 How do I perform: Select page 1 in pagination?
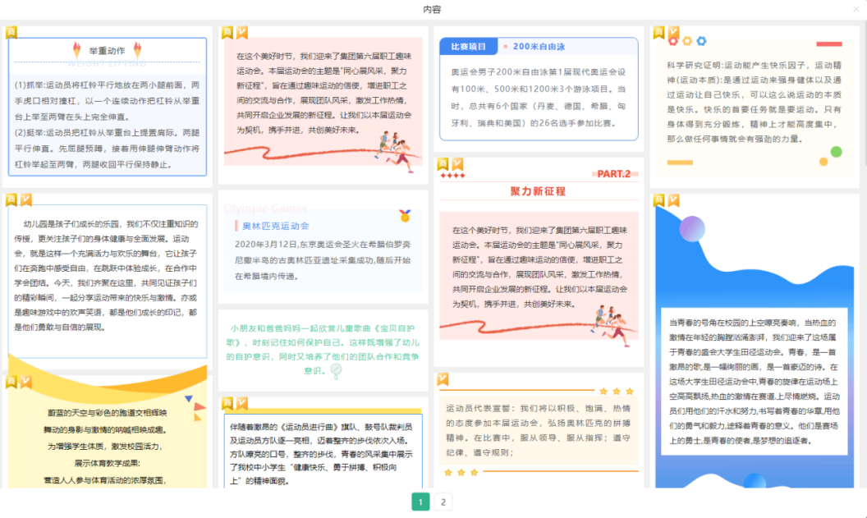420,502
